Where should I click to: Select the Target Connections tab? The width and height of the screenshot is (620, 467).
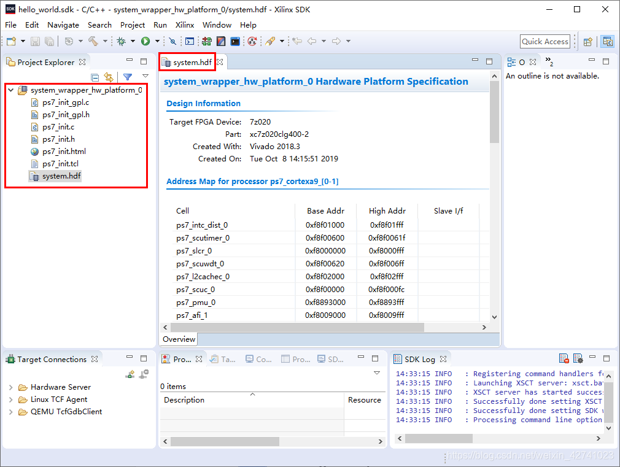(52, 359)
